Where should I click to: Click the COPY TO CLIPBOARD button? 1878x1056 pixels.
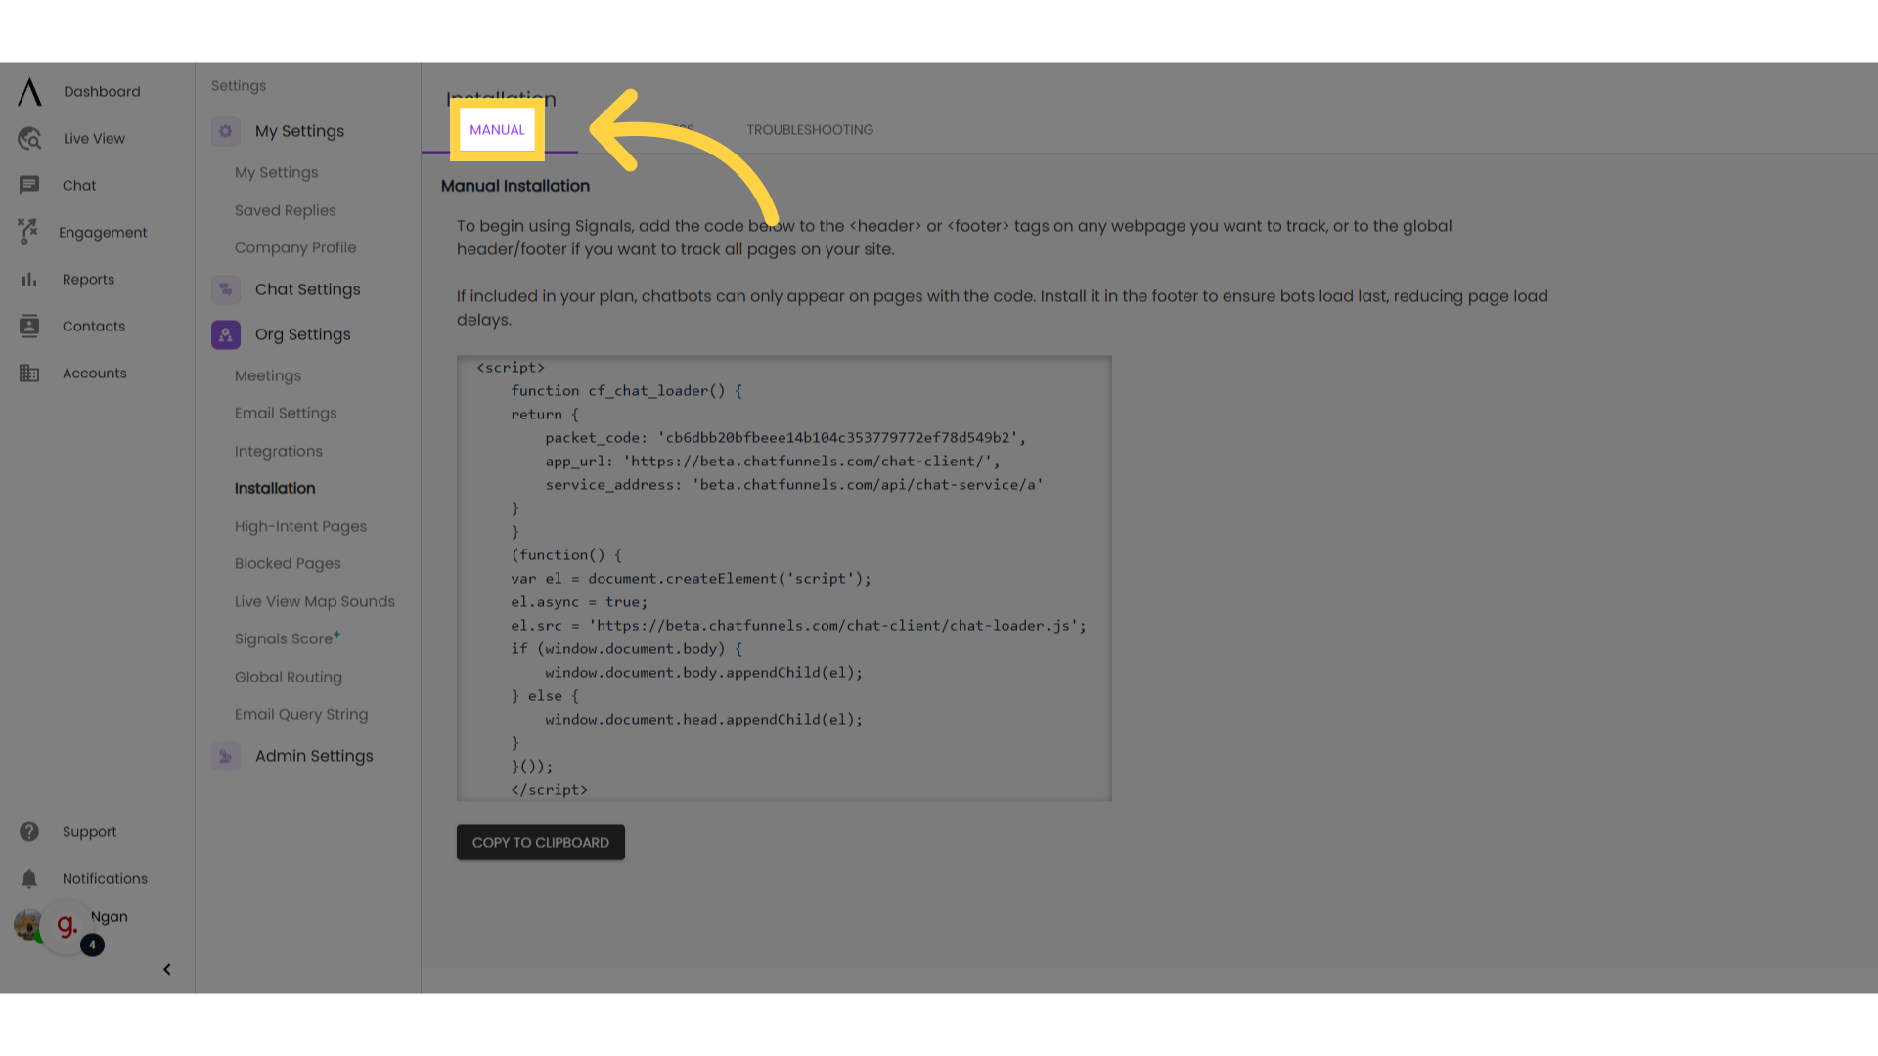pos(542,842)
